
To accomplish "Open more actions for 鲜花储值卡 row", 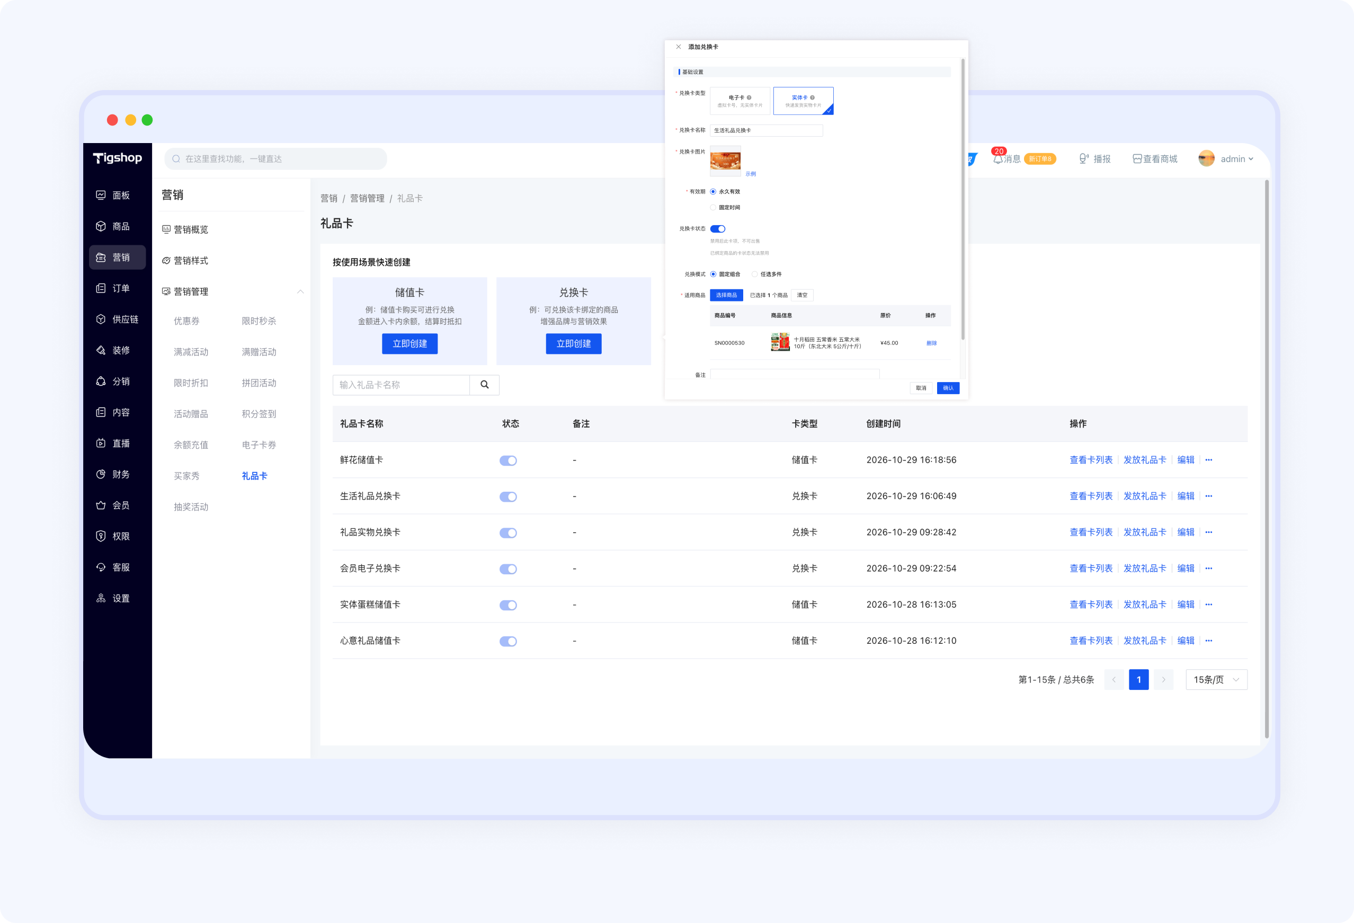I will click(x=1209, y=460).
